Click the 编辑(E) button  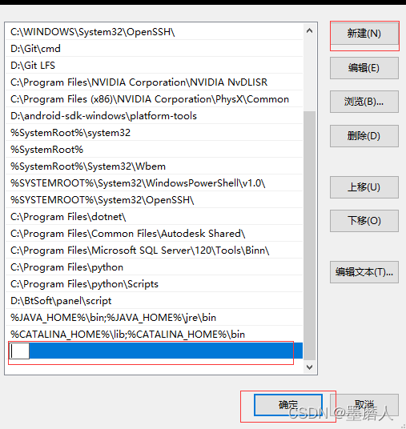(x=364, y=68)
